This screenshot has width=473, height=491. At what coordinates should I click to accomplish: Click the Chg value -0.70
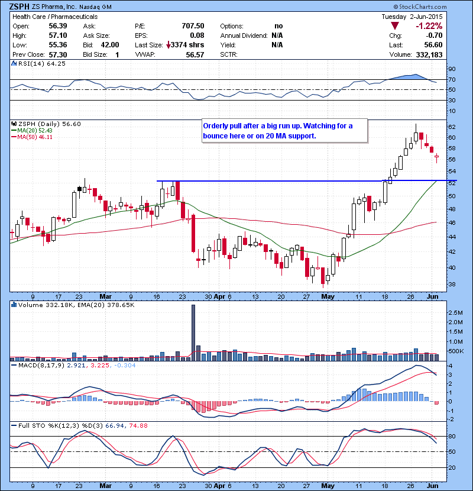point(435,35)
